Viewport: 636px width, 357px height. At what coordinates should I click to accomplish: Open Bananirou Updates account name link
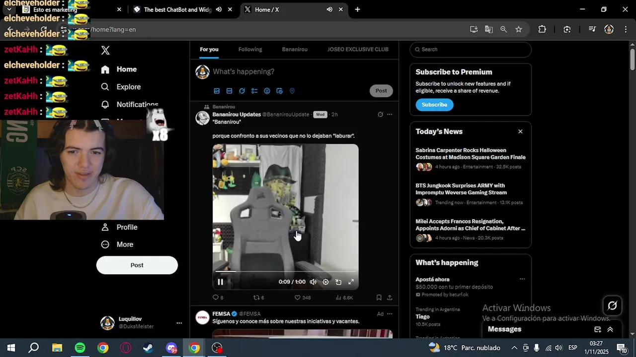point(237,115)
